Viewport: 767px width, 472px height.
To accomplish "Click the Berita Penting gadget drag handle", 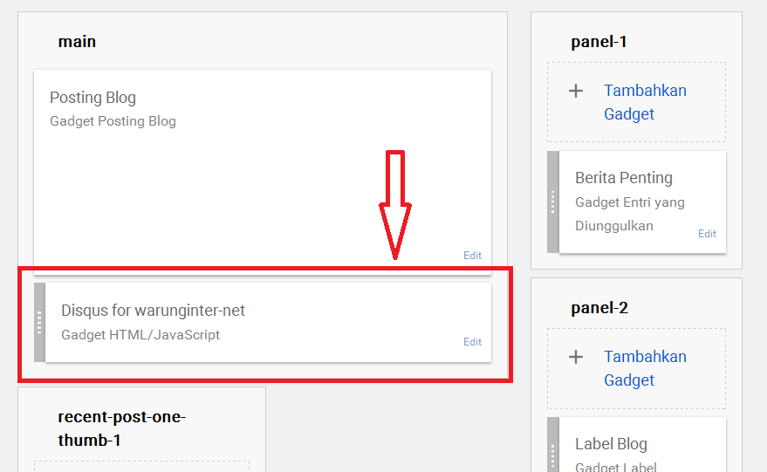I will [553, 202].
